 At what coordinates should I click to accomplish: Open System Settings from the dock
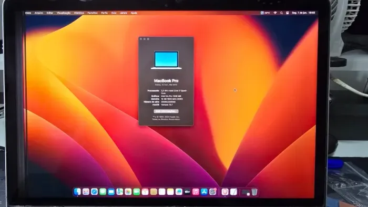[x=212, y=192]
